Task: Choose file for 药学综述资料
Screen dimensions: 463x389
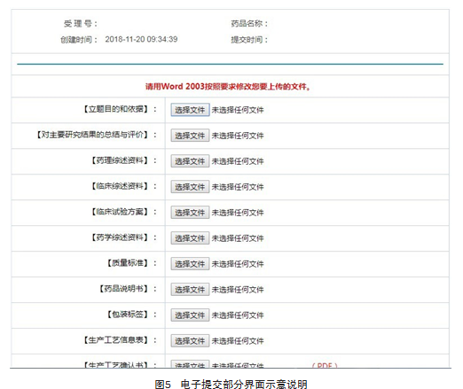Action: 190,238
